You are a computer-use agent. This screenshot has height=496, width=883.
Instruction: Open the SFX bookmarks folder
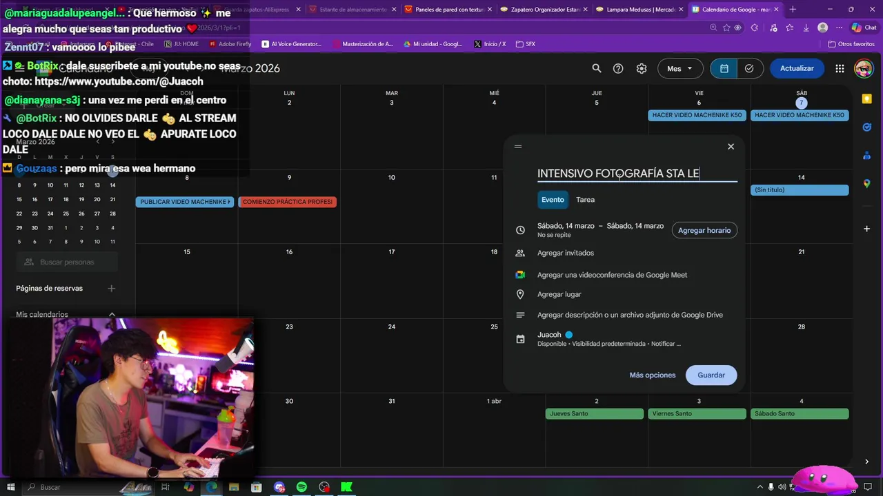(525, 44)
